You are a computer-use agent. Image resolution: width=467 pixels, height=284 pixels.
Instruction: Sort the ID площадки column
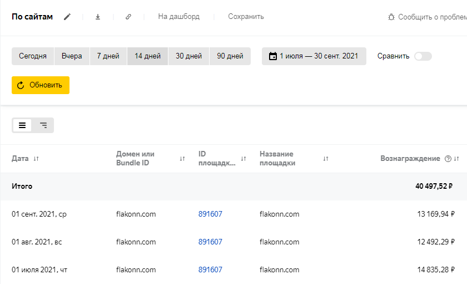coord(243,159)
